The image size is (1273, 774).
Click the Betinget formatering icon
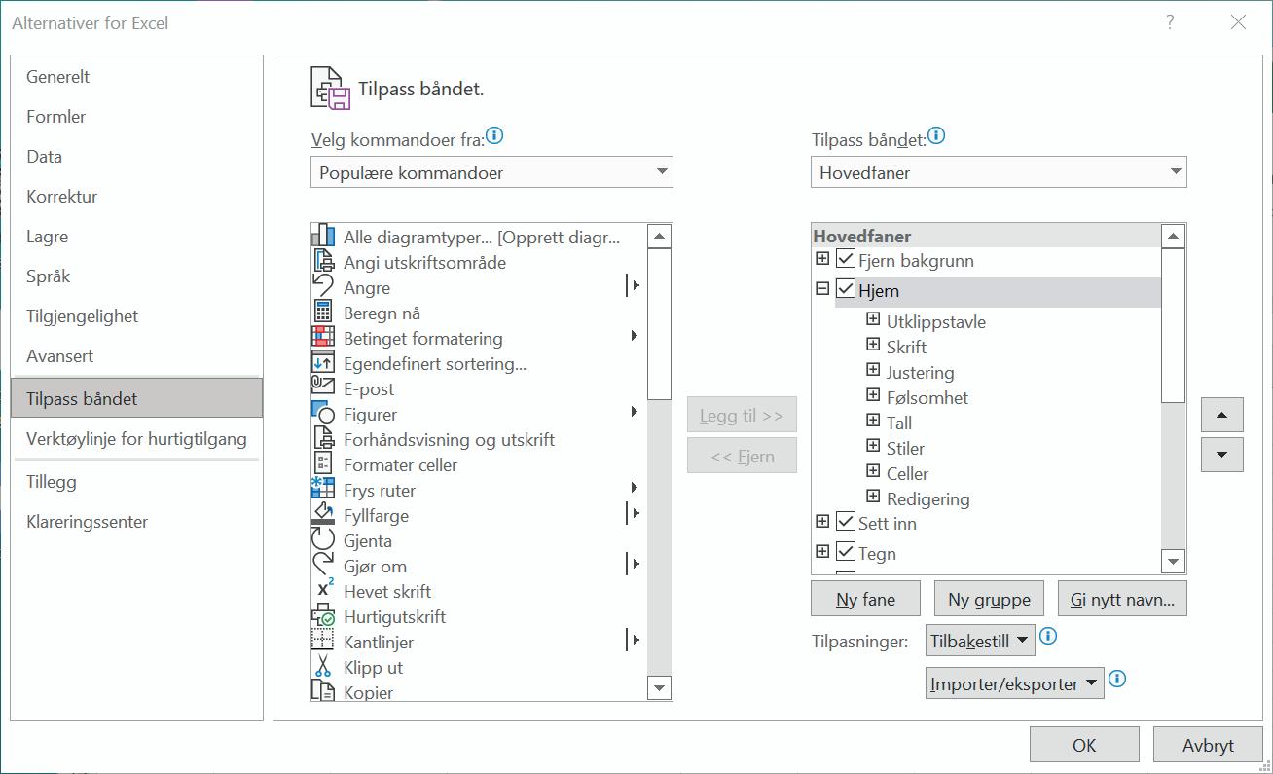click(323, 338)
